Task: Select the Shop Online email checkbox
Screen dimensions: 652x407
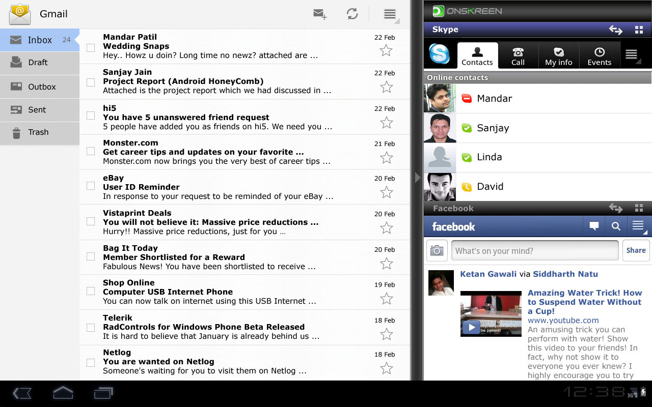Action: click(x=91, y=291)
